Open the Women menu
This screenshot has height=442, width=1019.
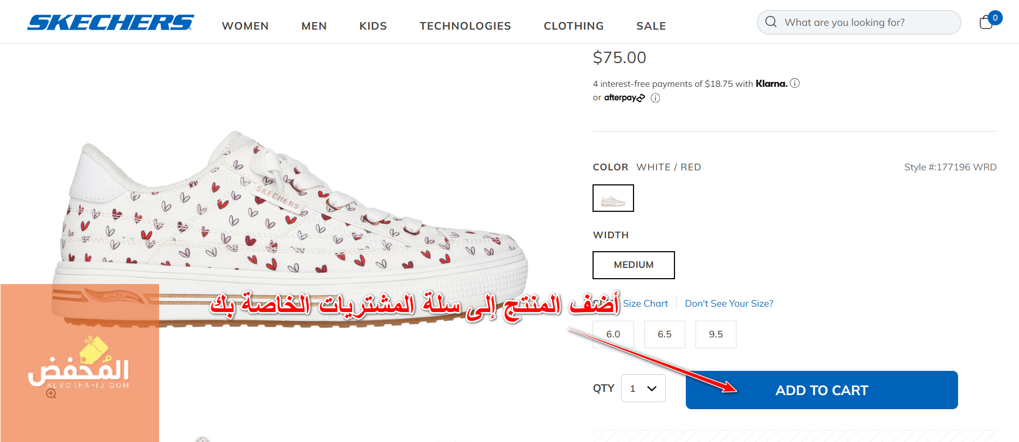(245, 26)
